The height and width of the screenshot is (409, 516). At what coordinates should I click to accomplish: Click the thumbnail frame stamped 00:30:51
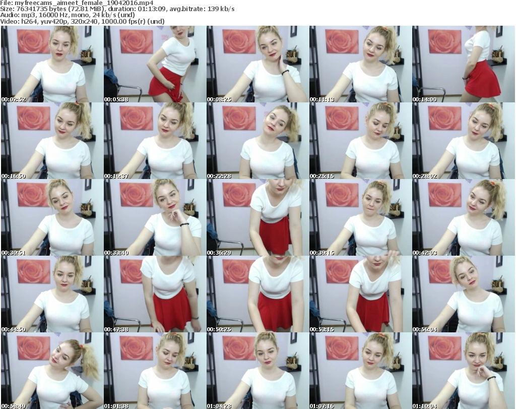click(x=52, y=217)
